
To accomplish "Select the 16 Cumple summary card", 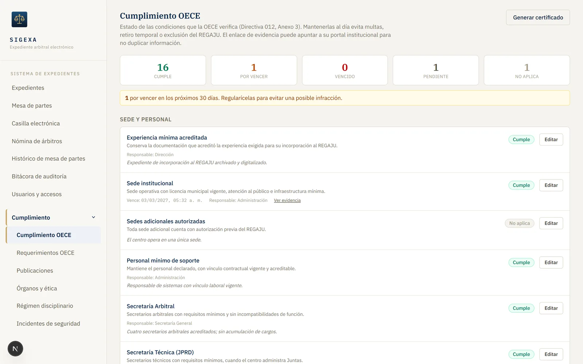I will [163, 70].
